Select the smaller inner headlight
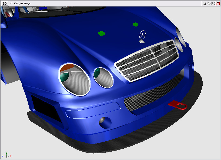221x160 pixels. point(103,78)
